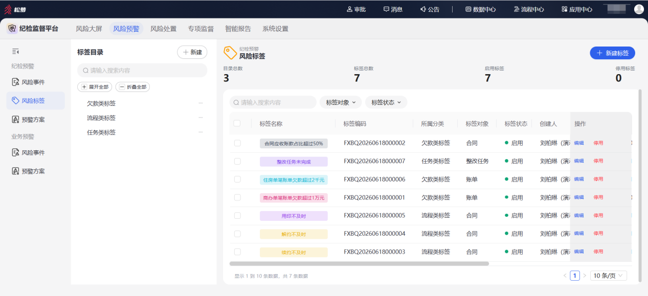
Task: Switch to the 风险处置 tab
Action: click(x=164, y=29)
